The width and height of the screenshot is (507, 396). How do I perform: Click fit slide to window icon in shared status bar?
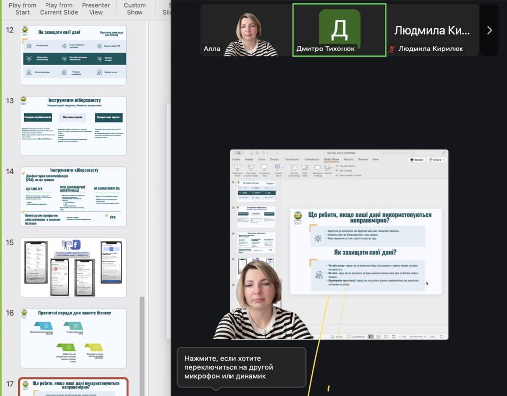[x=441, y=337]
